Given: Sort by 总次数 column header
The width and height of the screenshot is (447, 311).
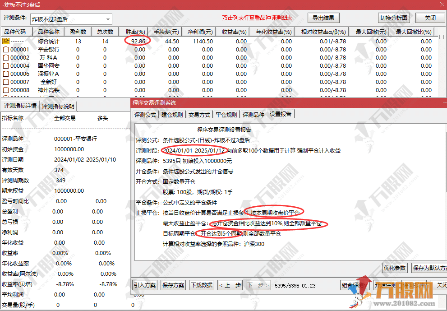Looking at the screenshot, I should (105, 32).
